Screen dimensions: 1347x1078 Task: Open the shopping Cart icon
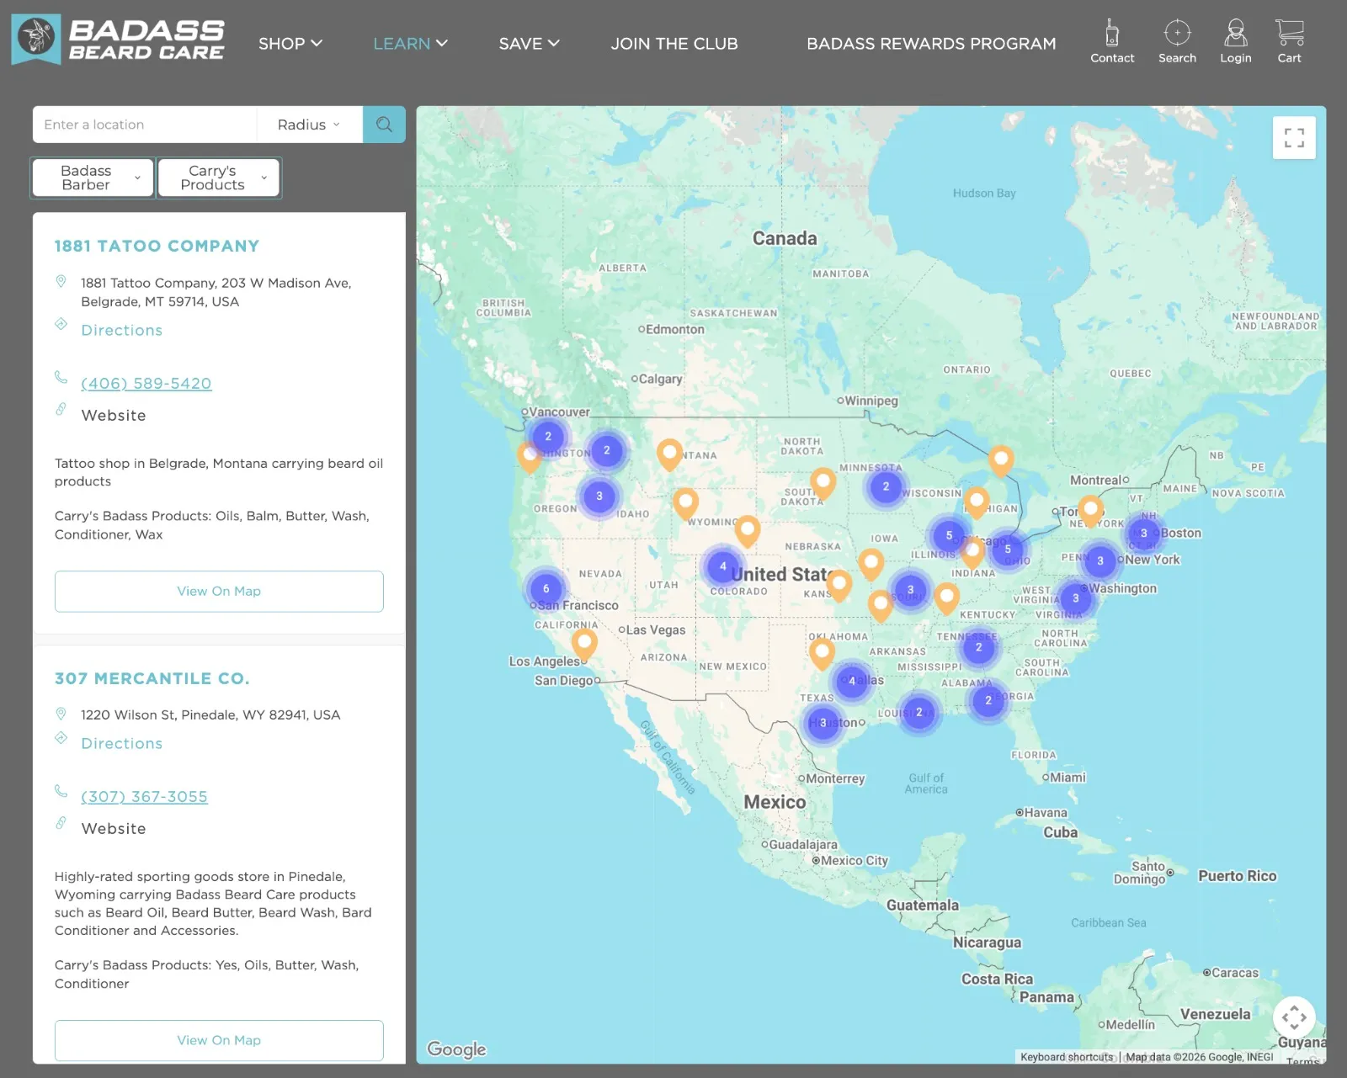click(x=1289, y=41)
